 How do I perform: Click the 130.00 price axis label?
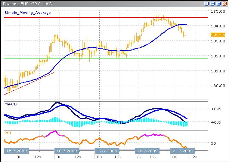coord(217,85)
